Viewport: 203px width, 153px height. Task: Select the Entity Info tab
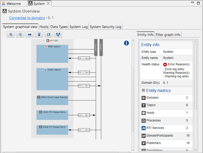tap(145, 35)
